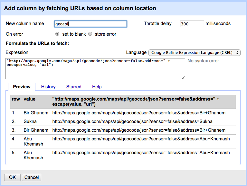The height and width of the screenshot is (186, 247).
Task: Open the Language dropdown (GREL)
Action: (195, 53)
